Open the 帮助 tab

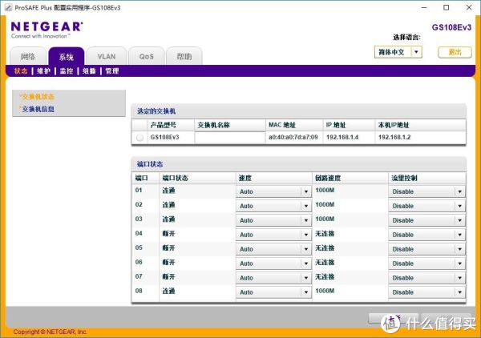pyautogui.click(x=184, y=56)
